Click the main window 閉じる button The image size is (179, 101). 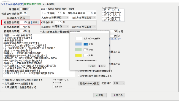(118, 95)
